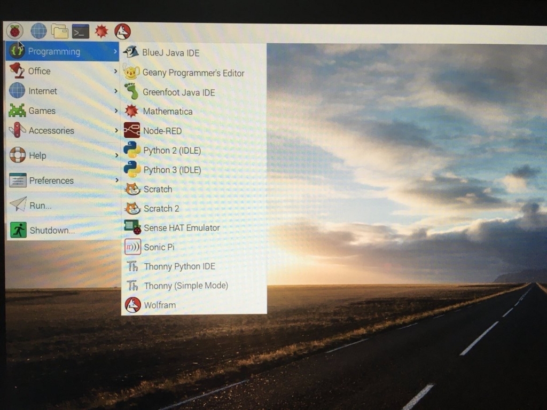Viewport: 547px width, 410px height.
Task: Open Thonny (Simple Mode) entry
Action: click(x=194, y=286)
